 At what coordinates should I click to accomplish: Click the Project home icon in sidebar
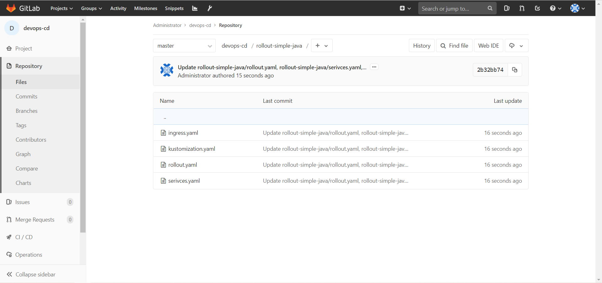click(9, 49)
